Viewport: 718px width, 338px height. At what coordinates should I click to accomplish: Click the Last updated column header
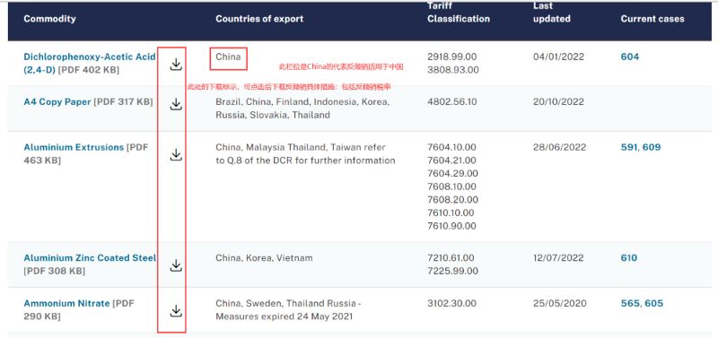click(x=552, y=13)
